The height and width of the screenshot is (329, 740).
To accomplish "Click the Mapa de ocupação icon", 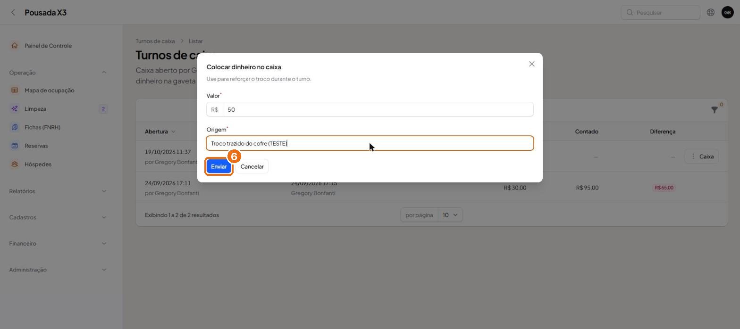I will [15, 90].
